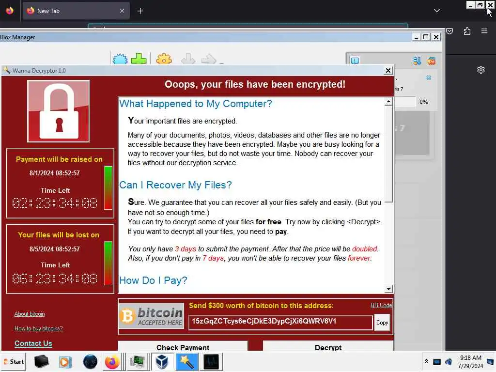This screenshot has width=496, height=372.
Task: Click the bitcoin accepted here logo
Action: (152, 316)
